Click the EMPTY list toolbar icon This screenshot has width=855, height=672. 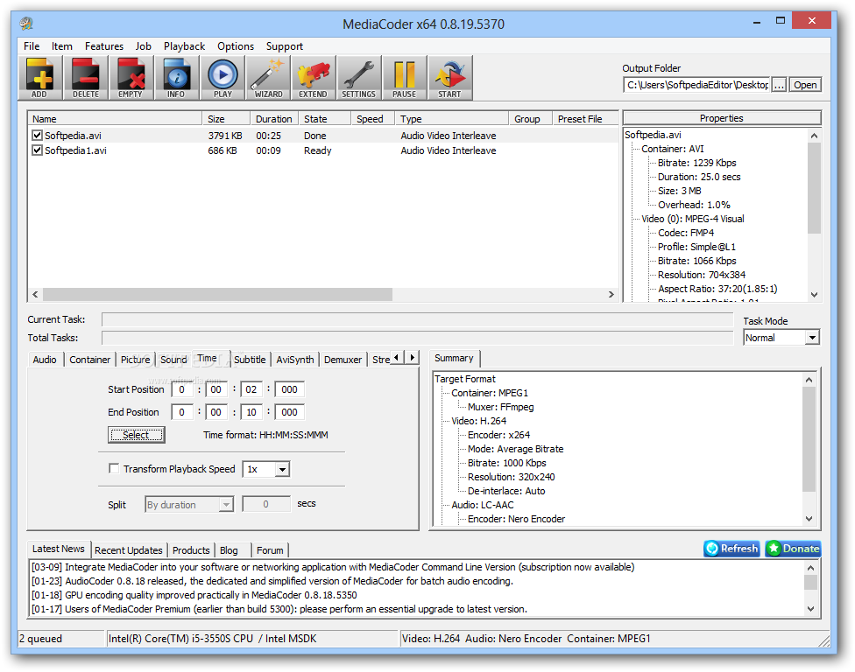point(131,78)
